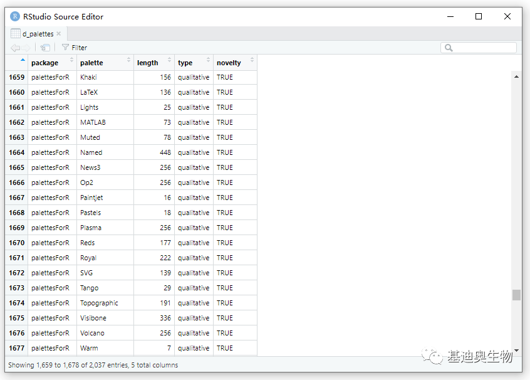Sort by the novelty column header
The width and height of the screenshot is (530, 380).
tap(235, 63)
